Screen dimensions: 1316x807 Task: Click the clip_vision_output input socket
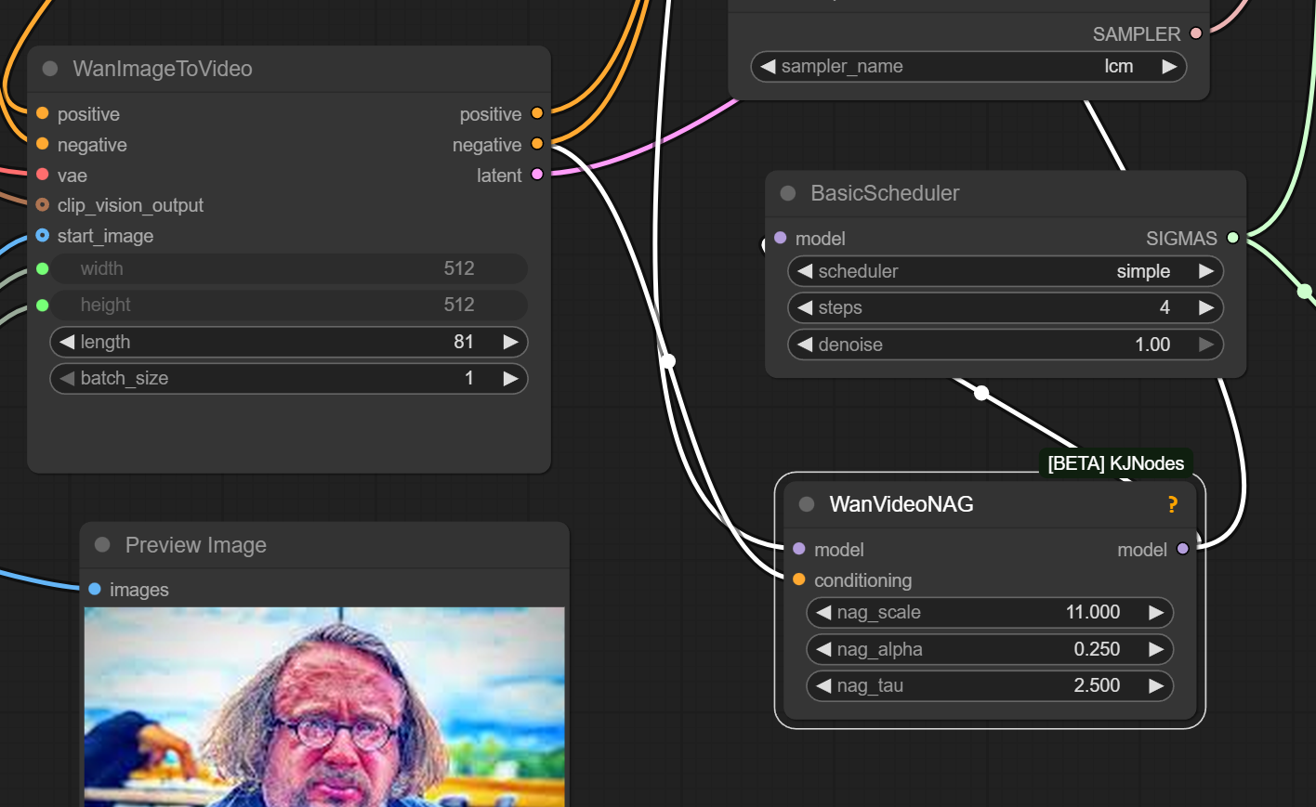pyautogui.click(x=43, y=204)
